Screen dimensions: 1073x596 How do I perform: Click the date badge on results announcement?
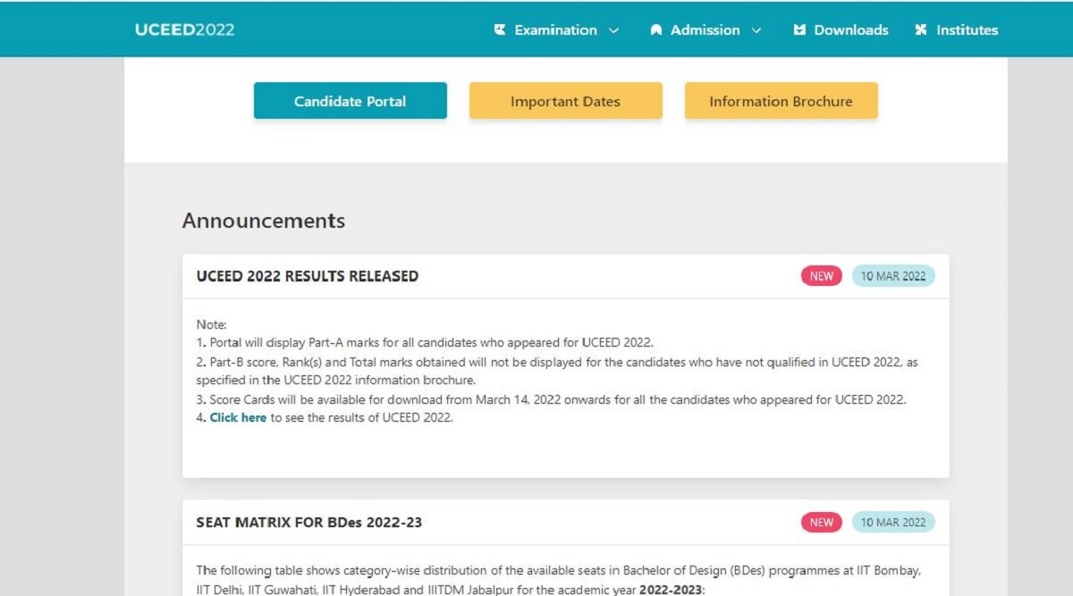(892, 276)
